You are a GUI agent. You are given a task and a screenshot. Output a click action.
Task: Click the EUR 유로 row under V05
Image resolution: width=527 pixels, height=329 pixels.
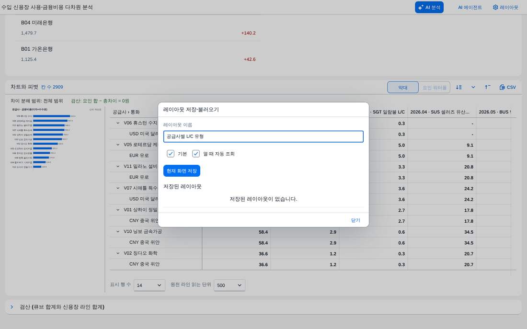(139, 156)
